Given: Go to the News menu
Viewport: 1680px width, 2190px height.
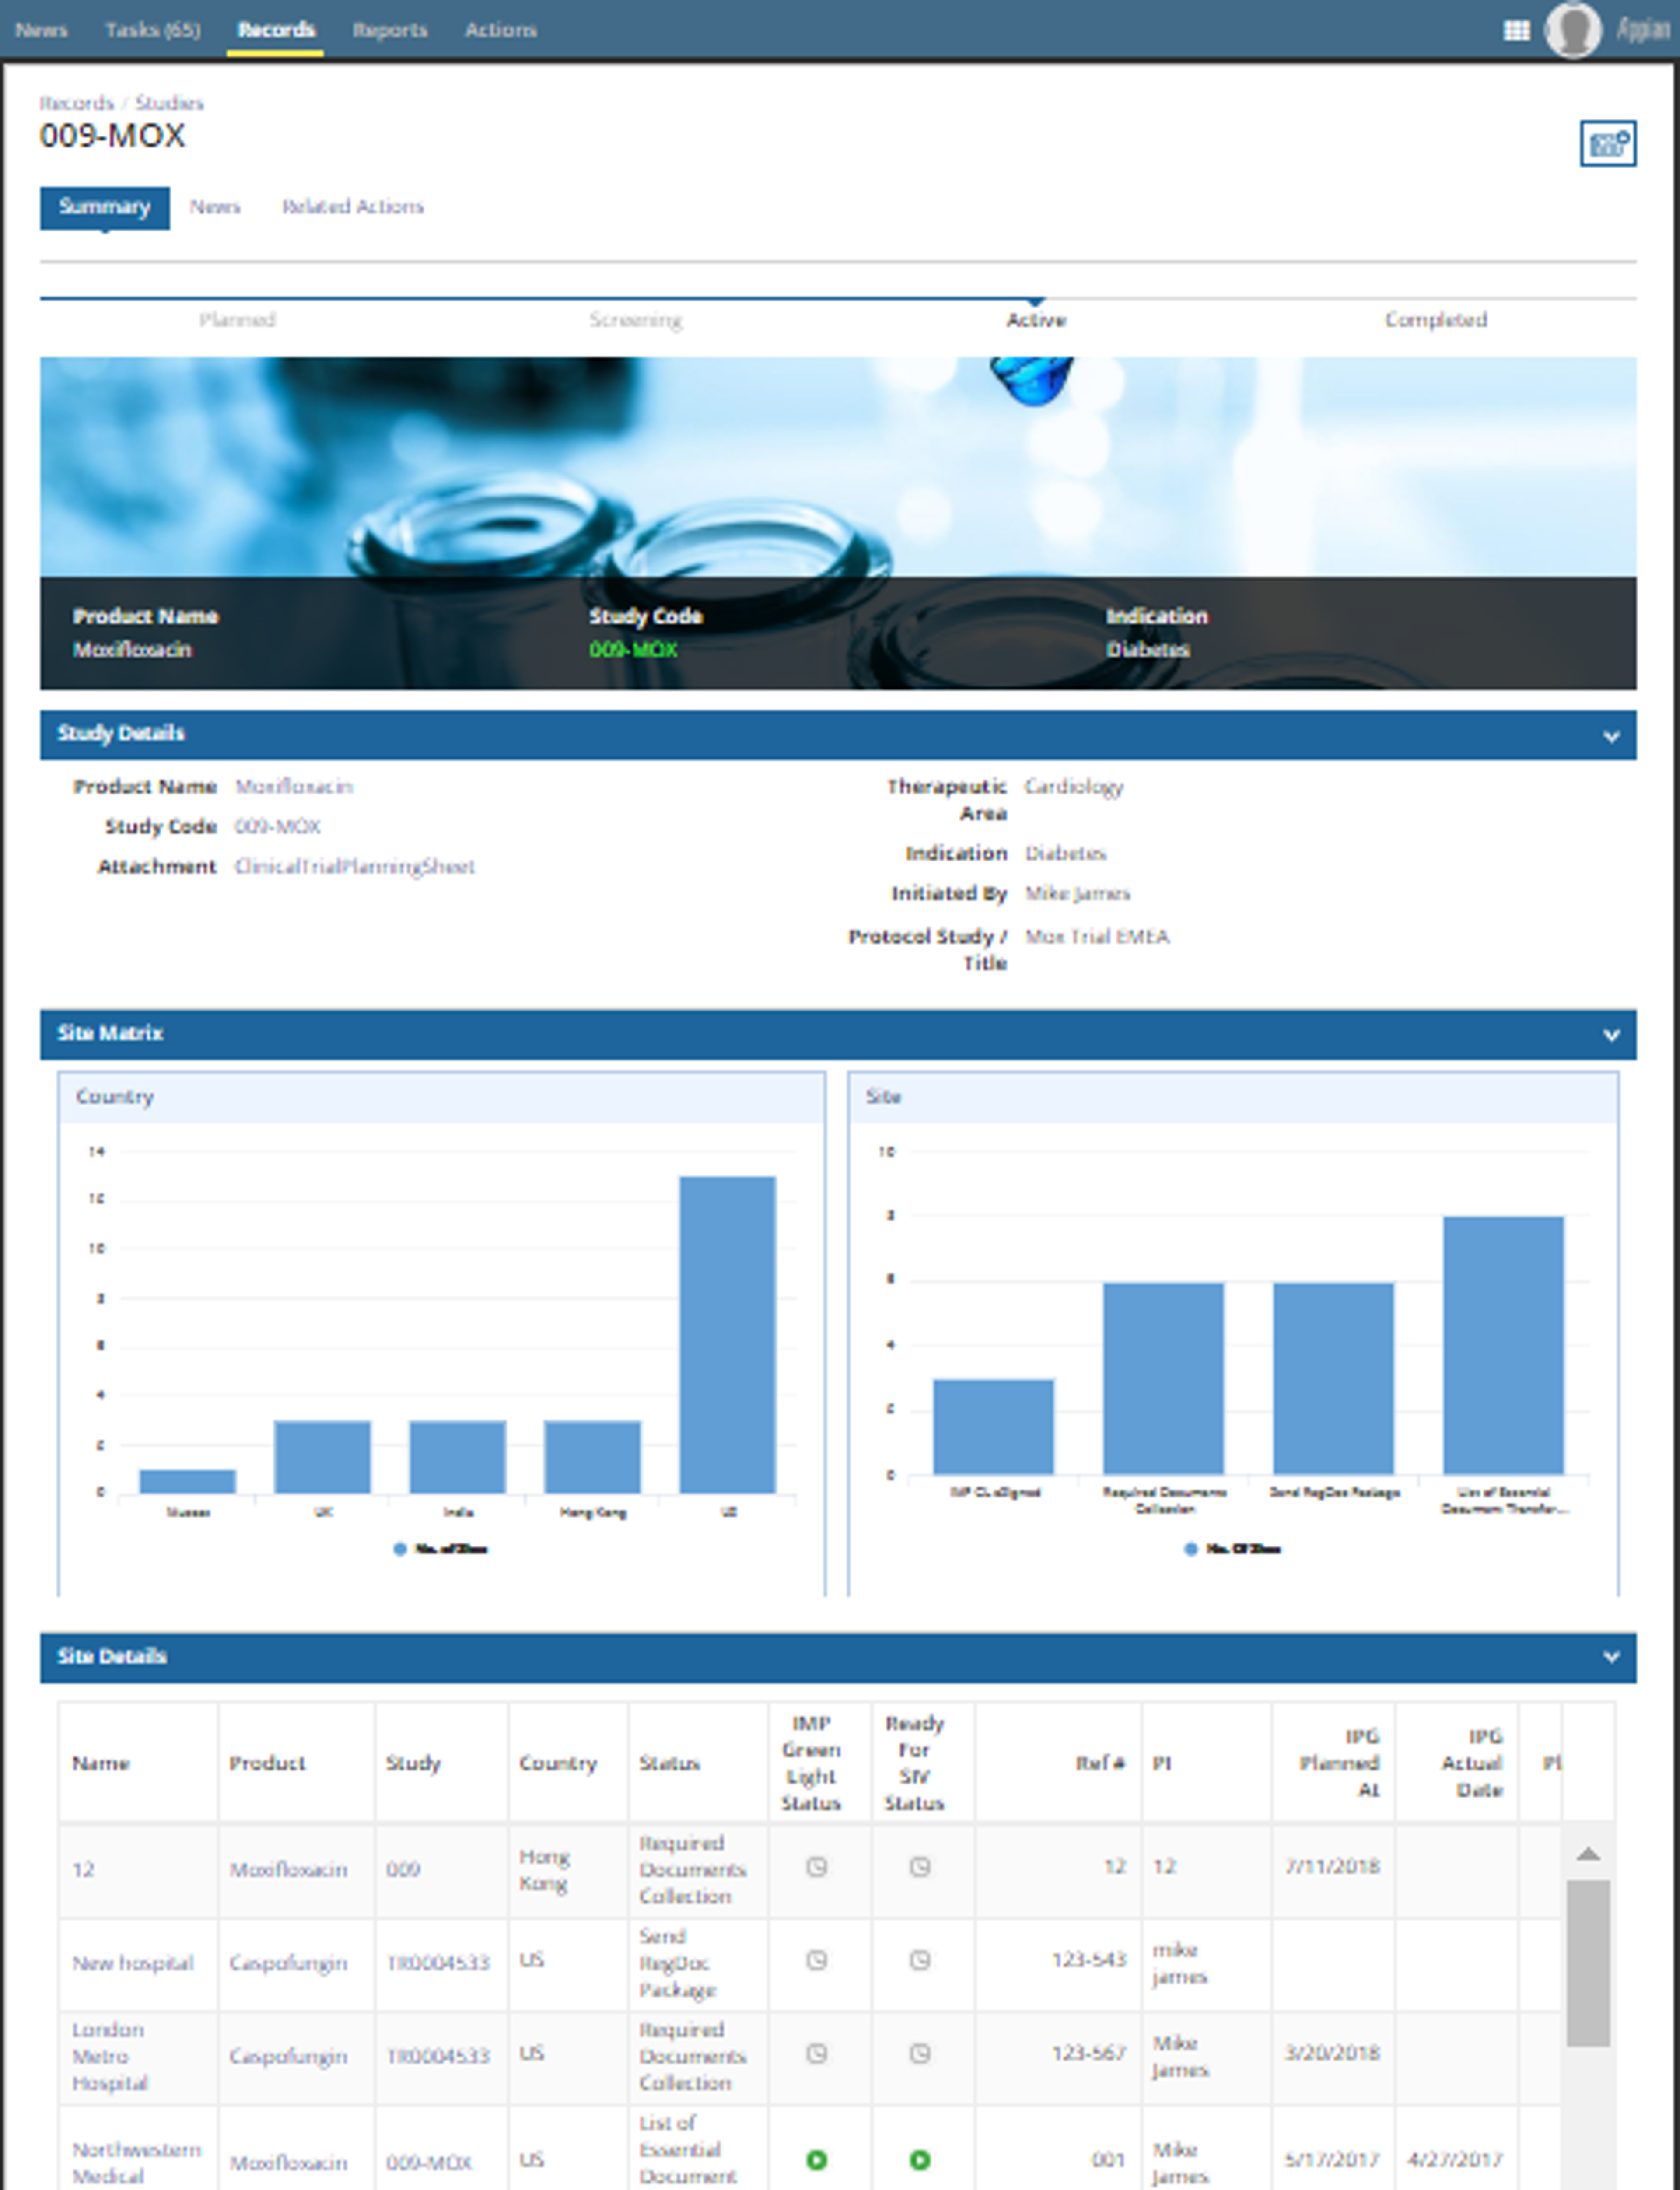Looking at the screenshot, I should 41,30.
